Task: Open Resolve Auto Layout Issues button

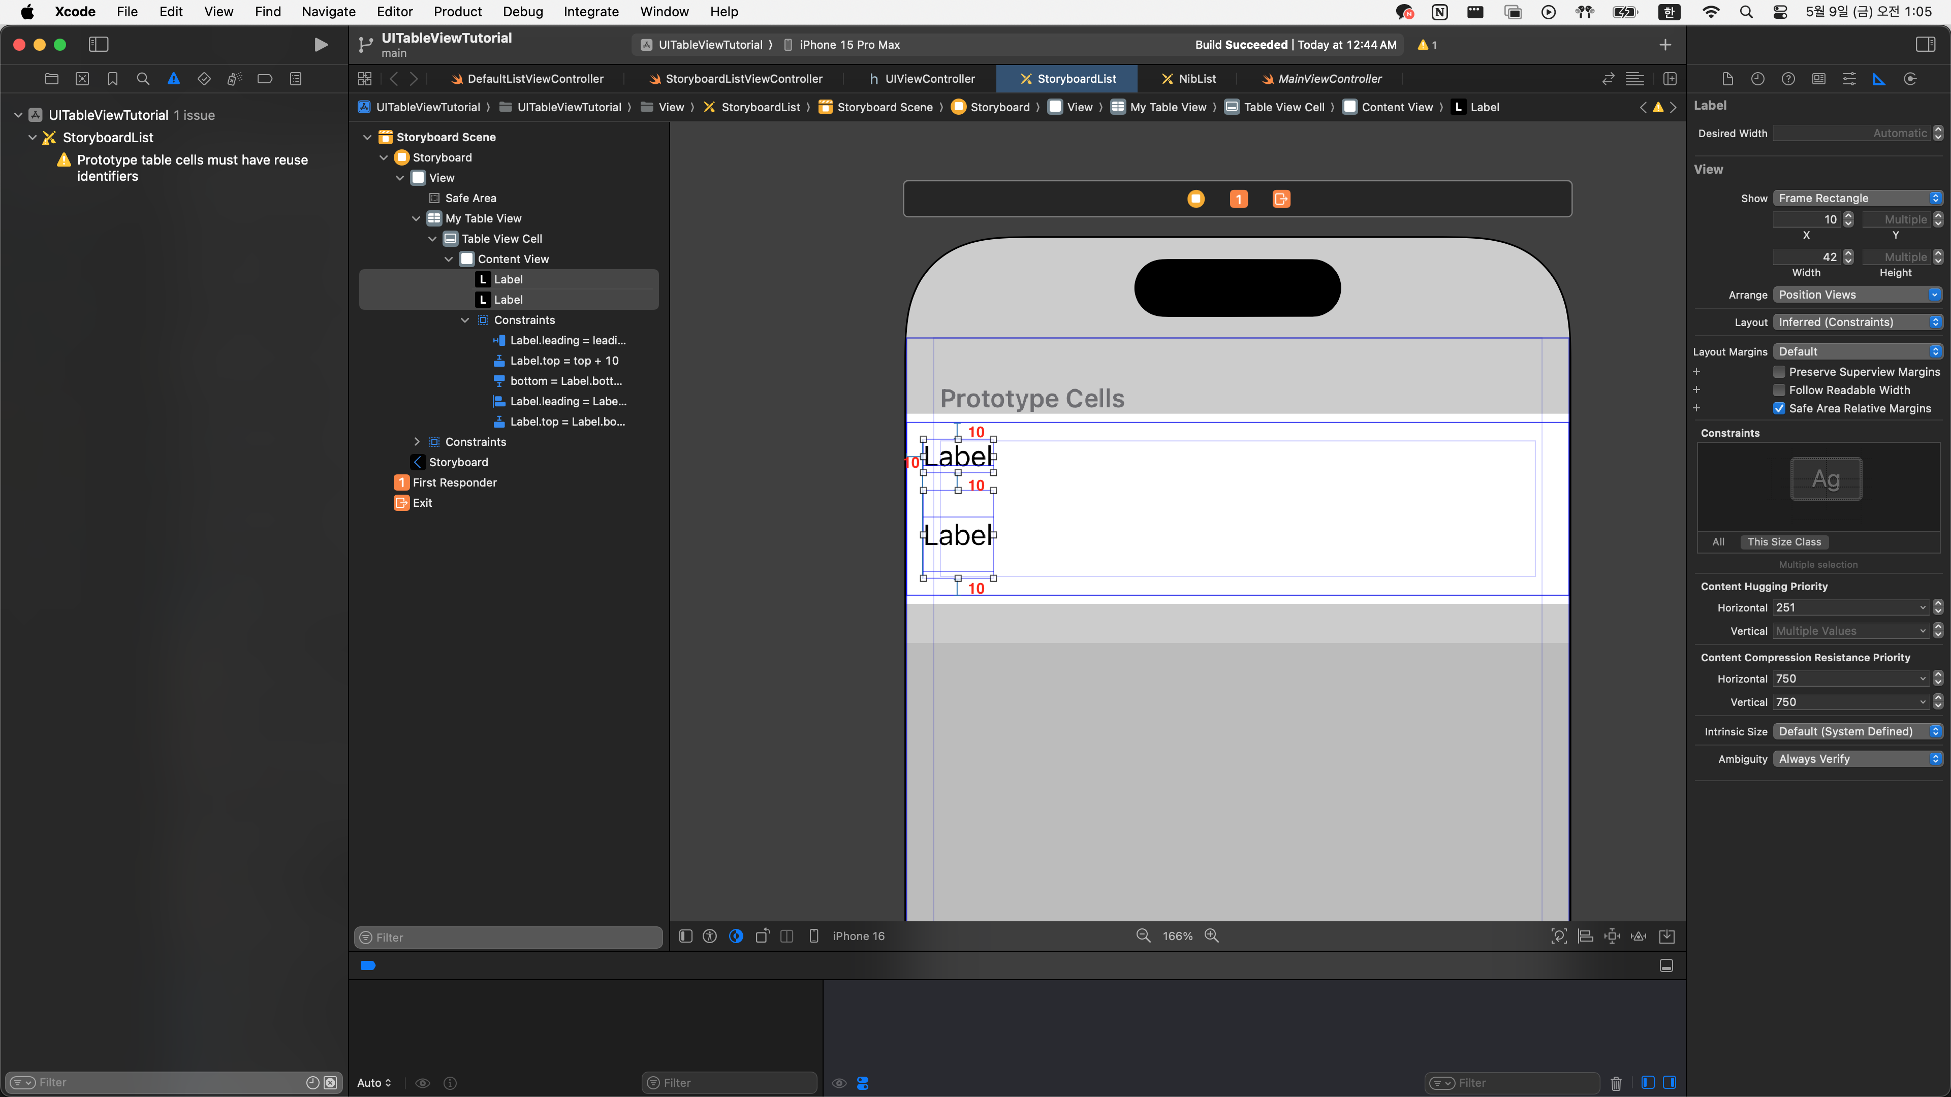Action: pyautogui.click(x=1638, y=935)
